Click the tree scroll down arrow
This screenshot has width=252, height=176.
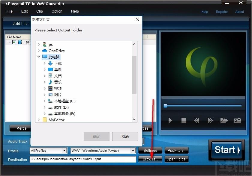click(x=134, y=119)
